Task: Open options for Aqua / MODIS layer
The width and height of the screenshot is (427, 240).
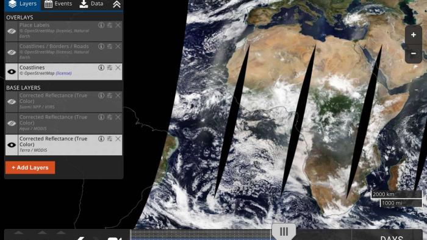Action: (109, 117)
